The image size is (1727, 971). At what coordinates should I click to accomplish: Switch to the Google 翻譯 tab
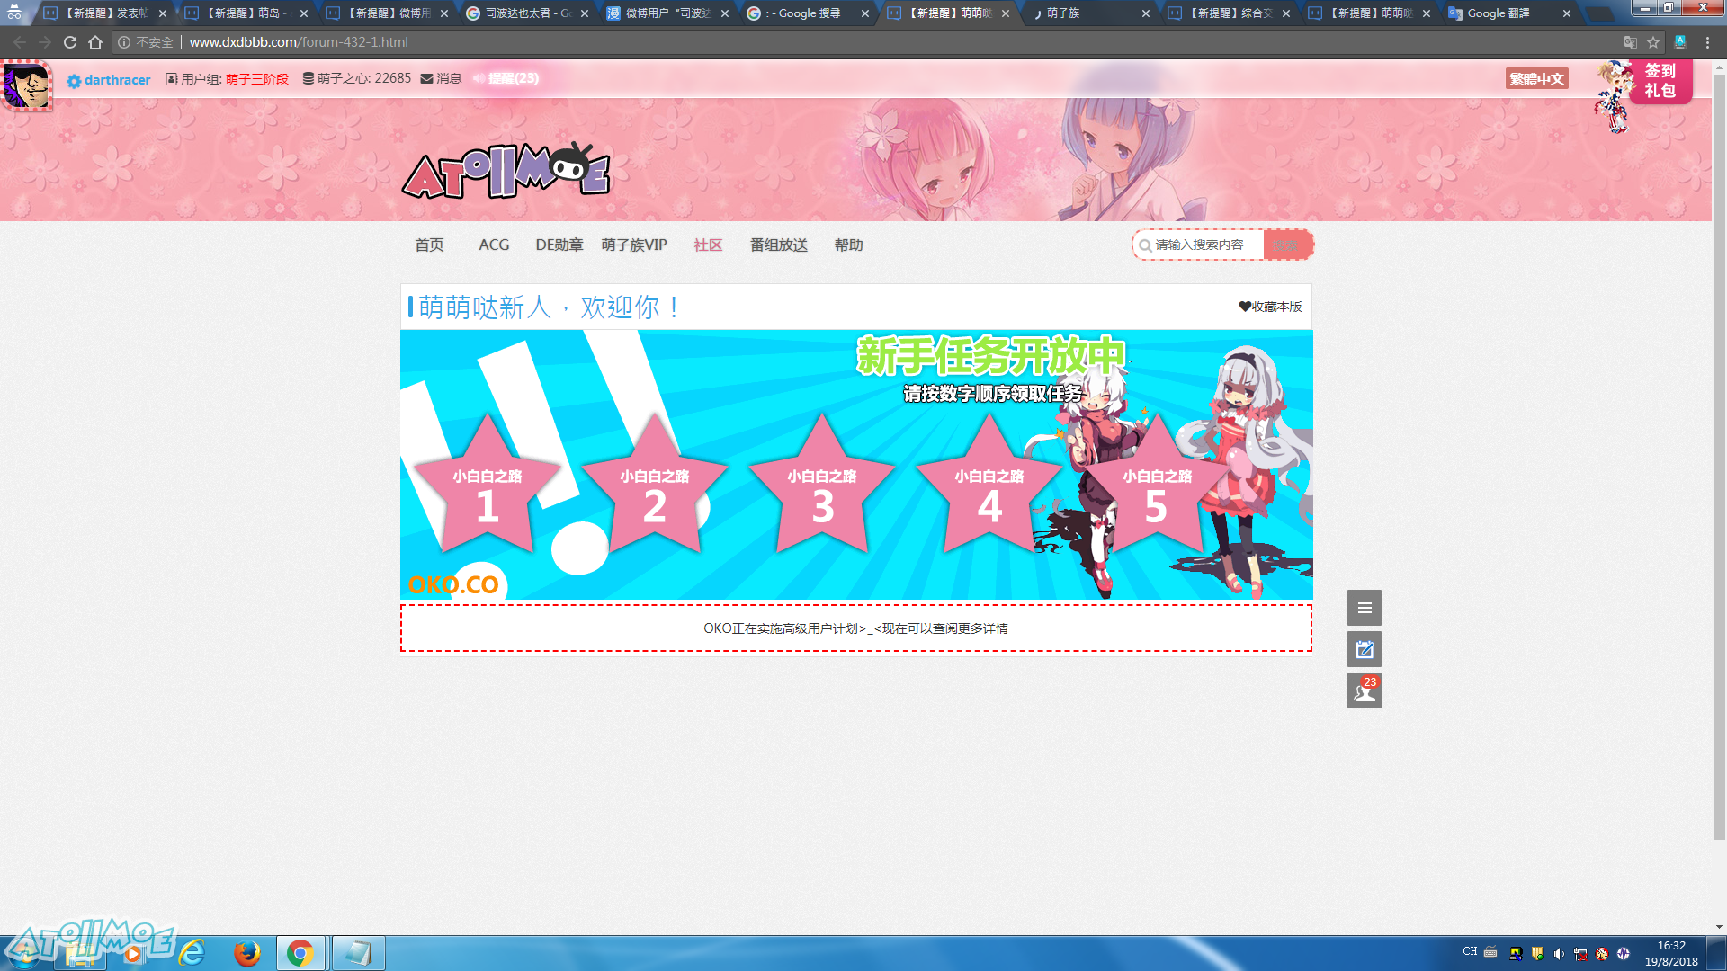(x=1509, y=13)
